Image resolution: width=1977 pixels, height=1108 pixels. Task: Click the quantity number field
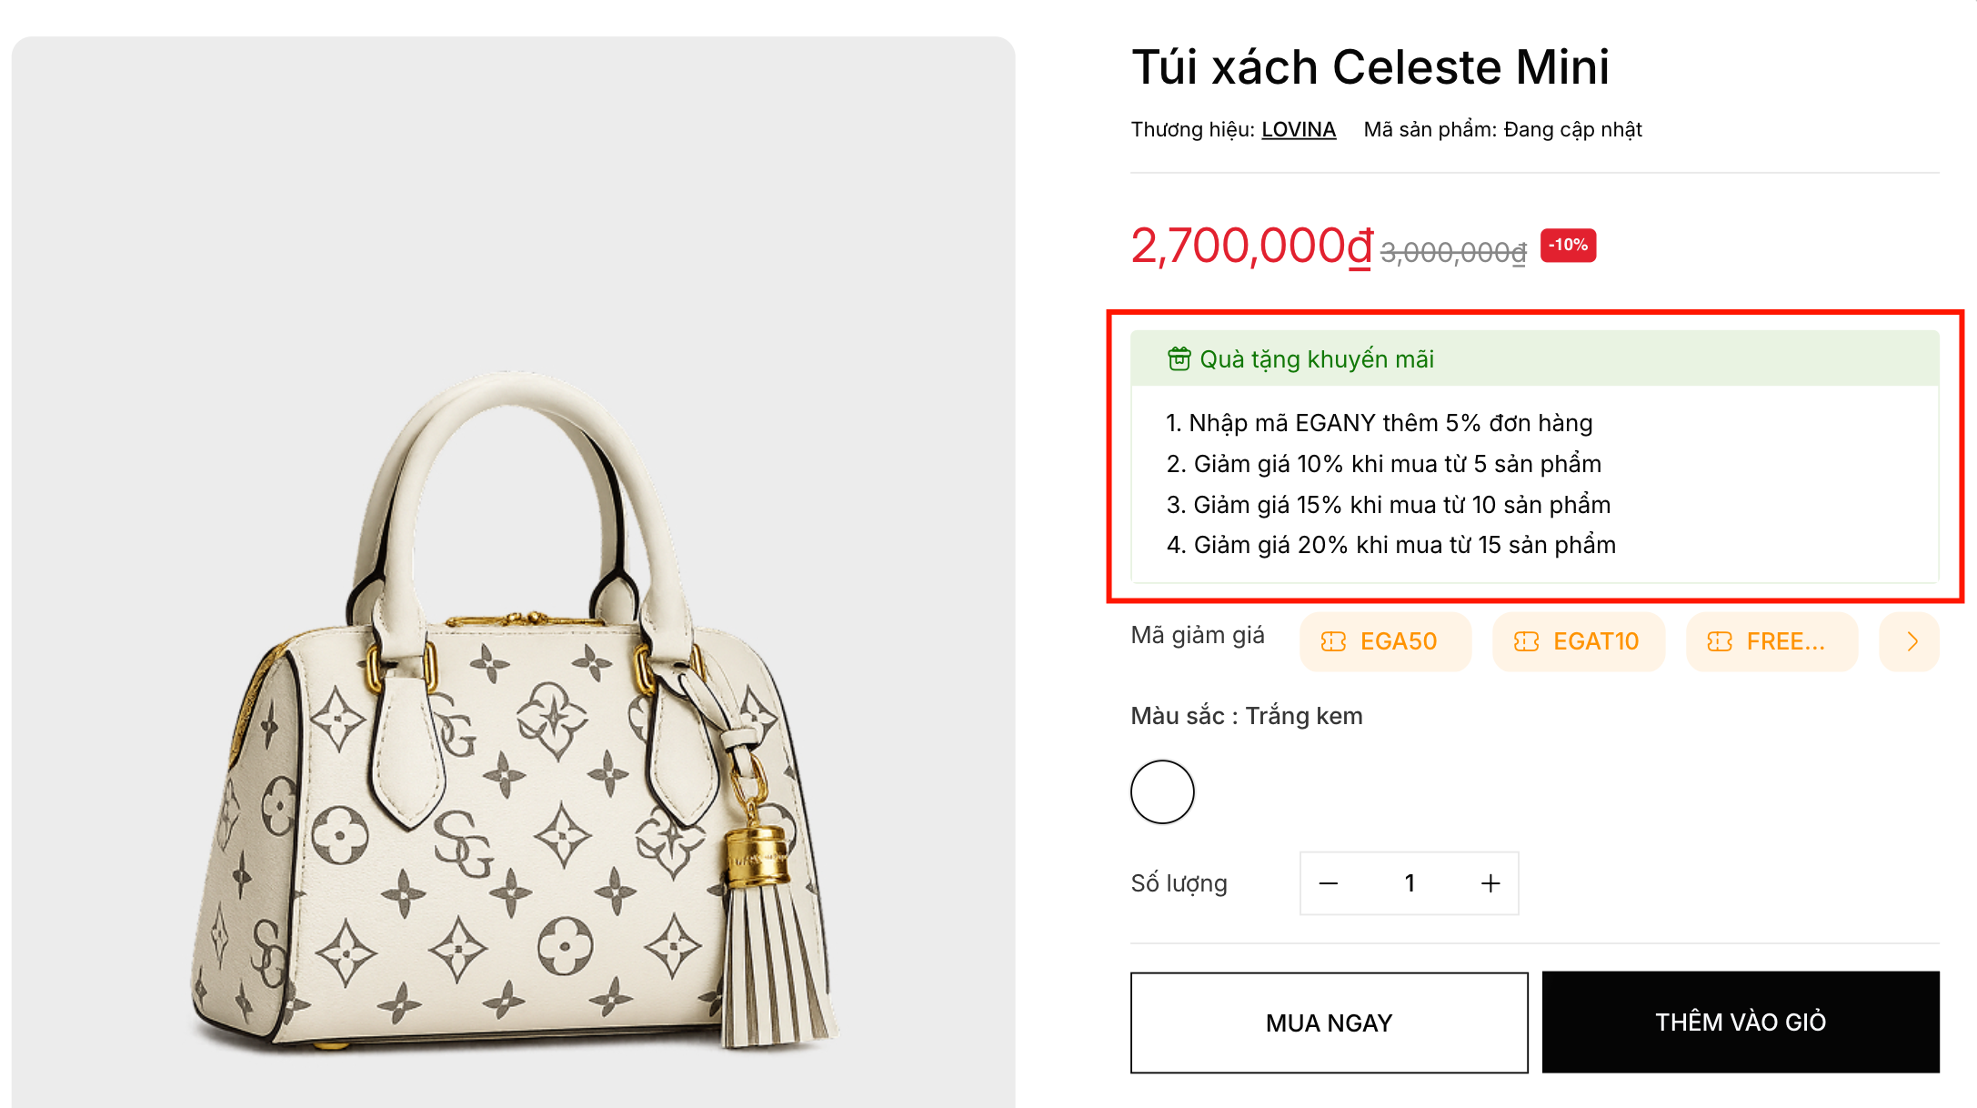click(x=1410, y=883)
